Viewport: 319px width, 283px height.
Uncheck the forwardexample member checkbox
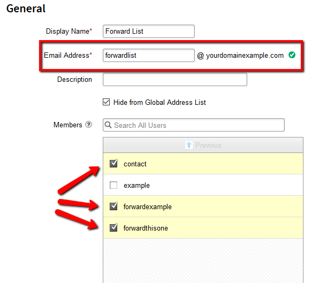click(113, 206)
